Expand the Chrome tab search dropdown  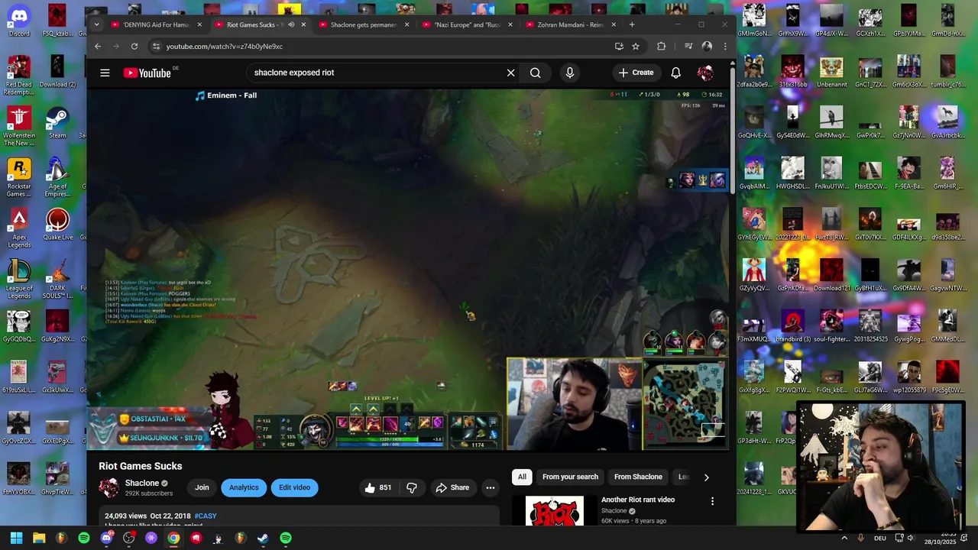pos(96,24)
